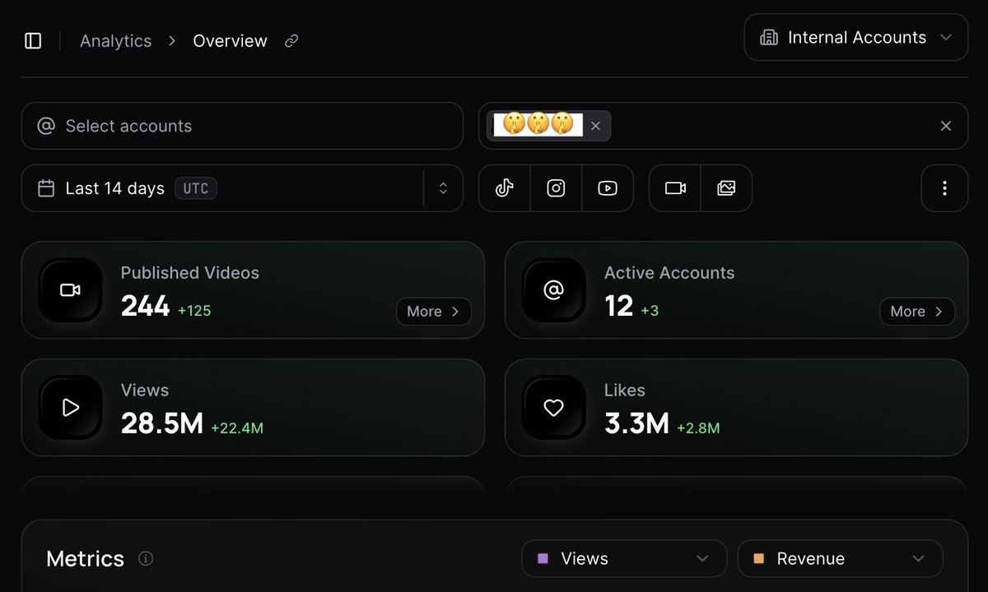This screenshot has width=988, height=592.
Task: Remove the emoji tag filter
Action: click(x=596, y=126)
